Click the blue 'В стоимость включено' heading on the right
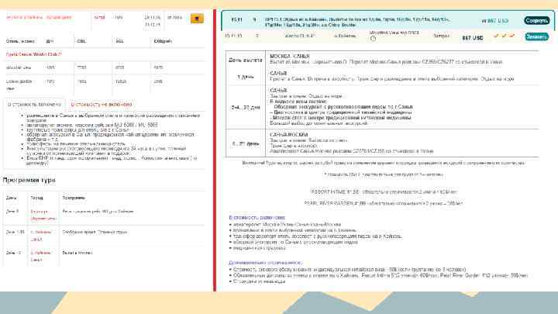This screenshot has height=314, width=558. tap(257, 218)
